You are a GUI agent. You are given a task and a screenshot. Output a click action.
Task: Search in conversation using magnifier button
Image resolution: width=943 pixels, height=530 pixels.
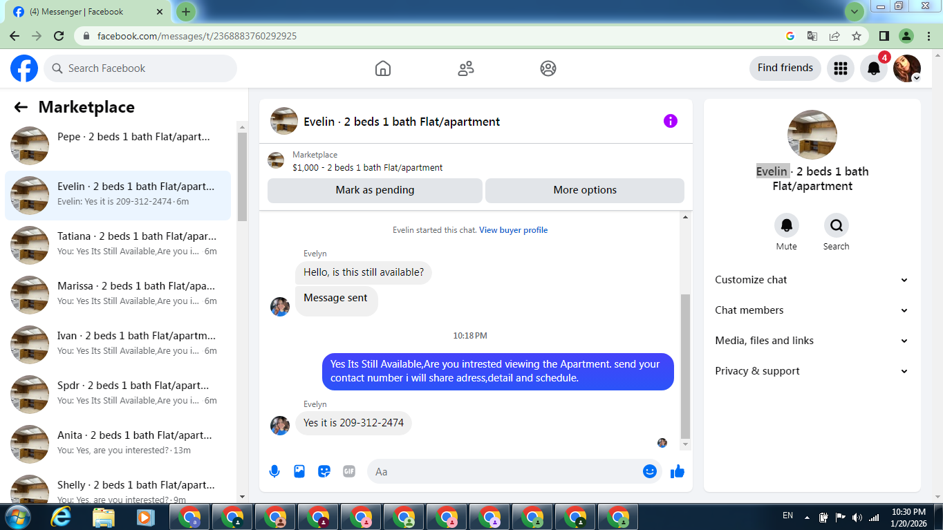(x=837, y=225)
